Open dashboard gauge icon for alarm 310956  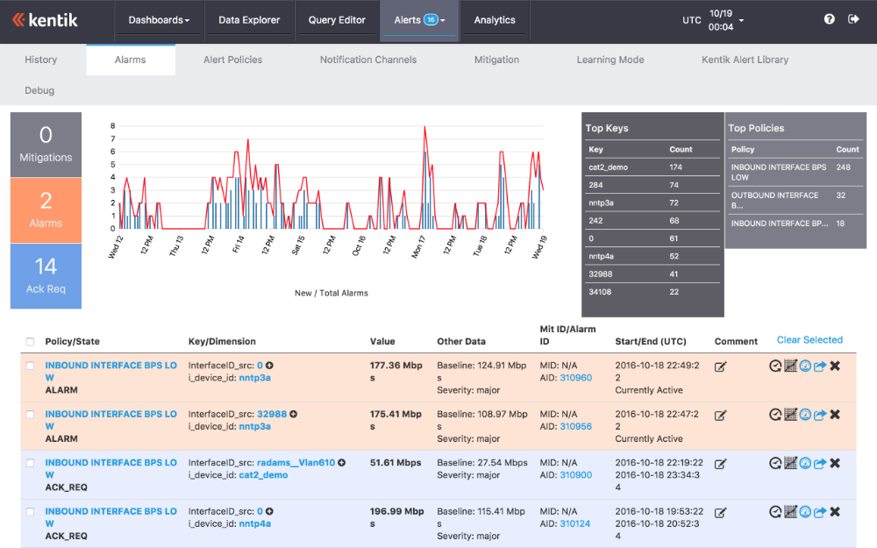pyautogui.click(x=805, y=415)
